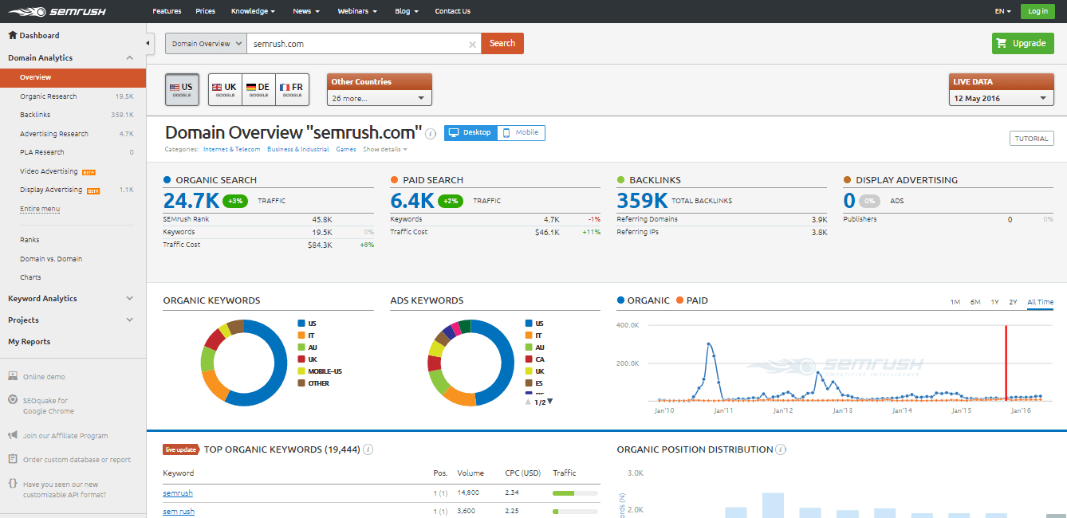Collapse the Domain Analytics section
This screenshot has height=518, width=1067.
(x=130, y=58)
